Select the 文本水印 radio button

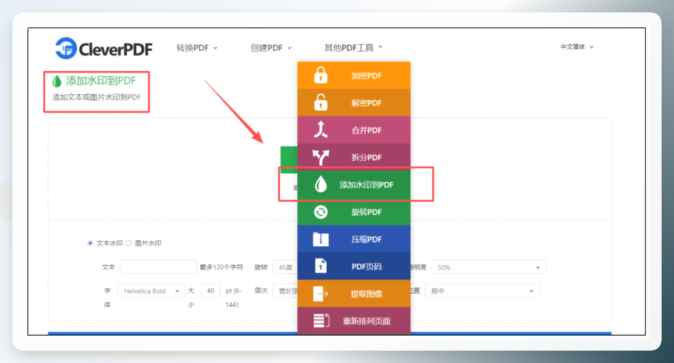tap(90, 243)
